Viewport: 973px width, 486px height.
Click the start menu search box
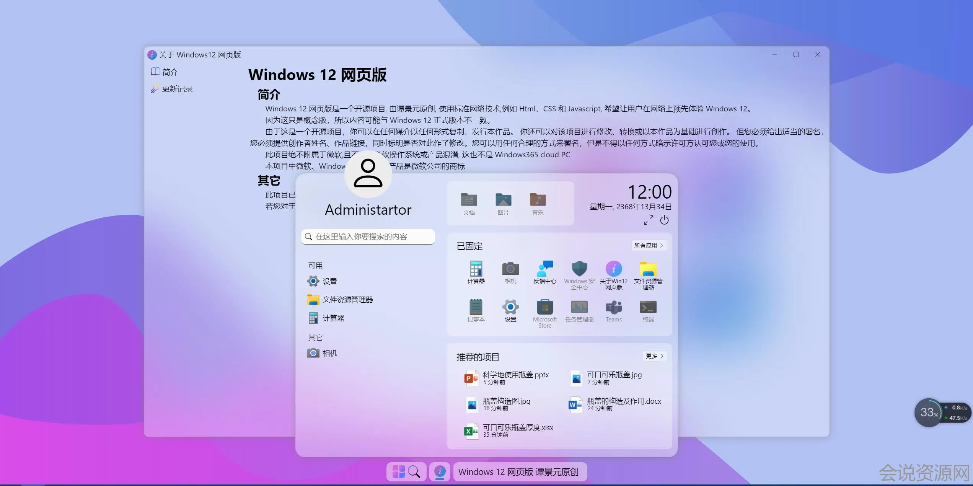(x=368, y=236)
